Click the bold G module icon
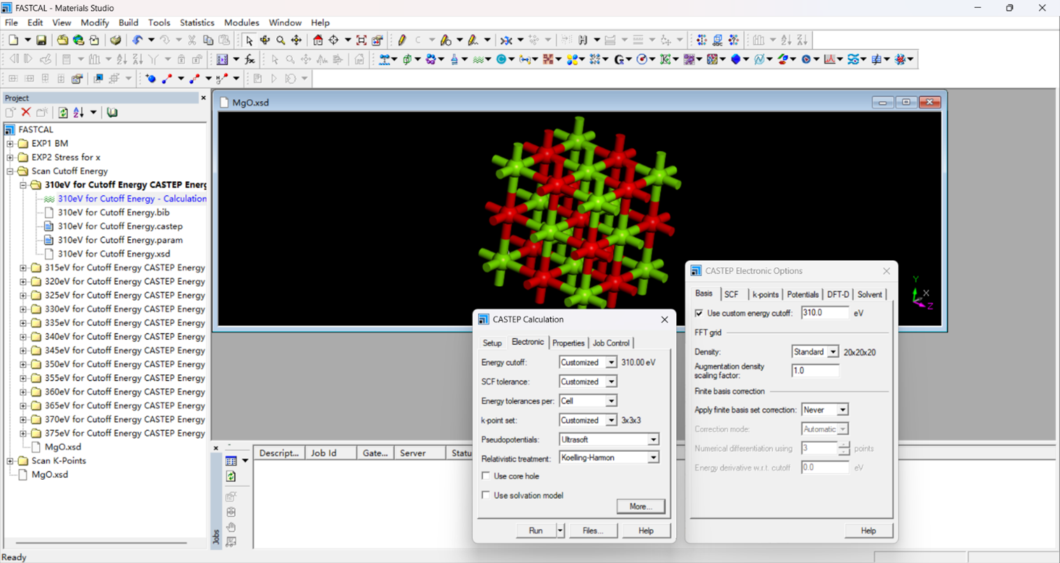This screenshot has height=563, width=1060. point(619,59)
